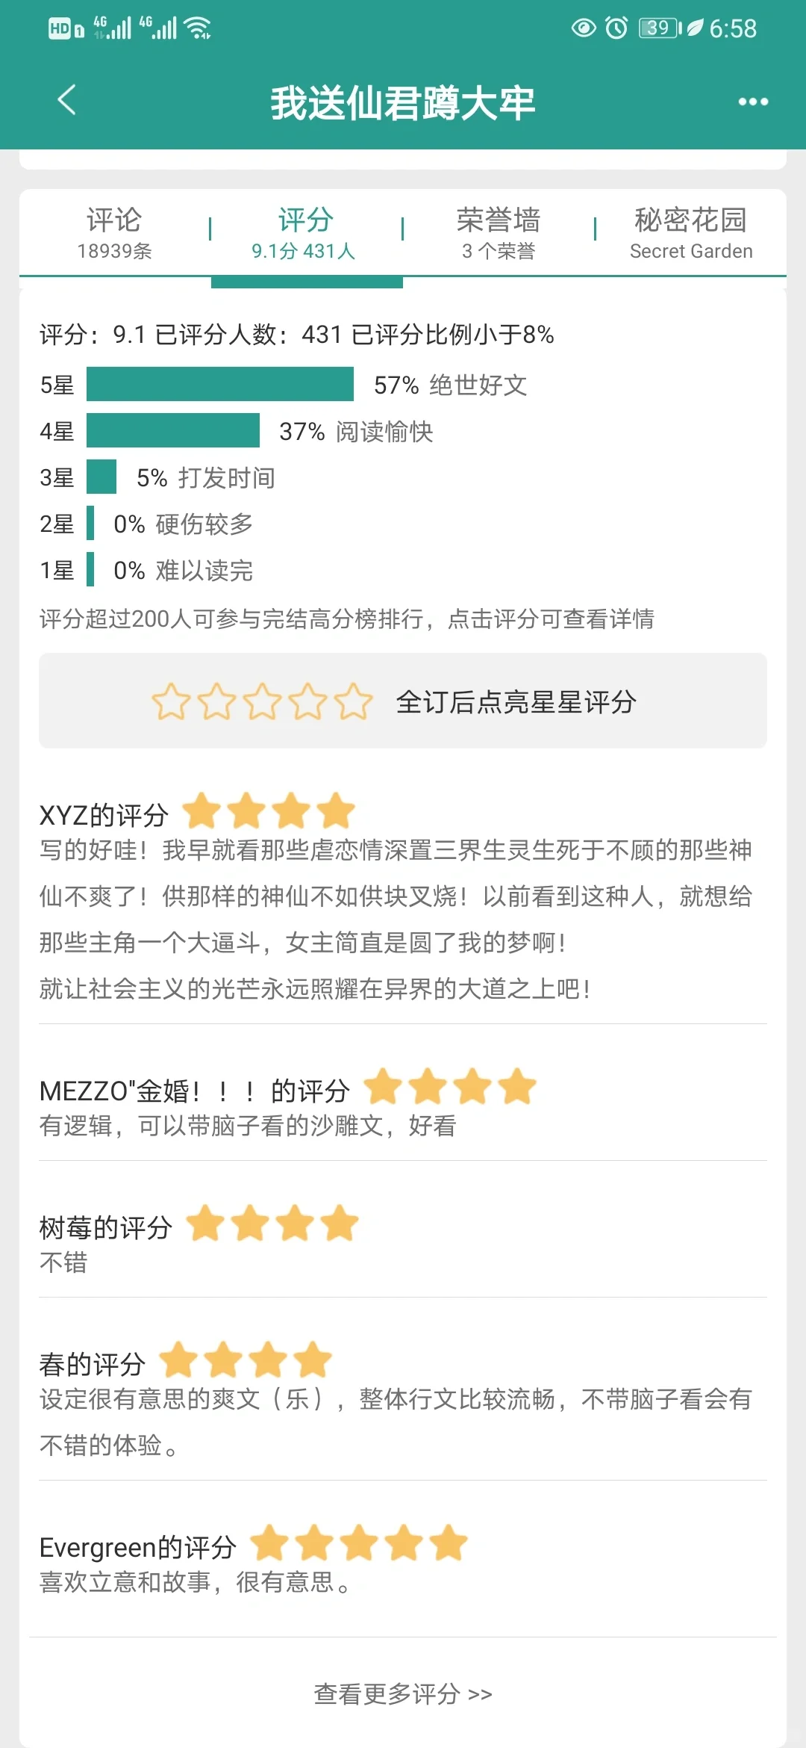
Task: Tap the back arrow icon
Action: 67,100
